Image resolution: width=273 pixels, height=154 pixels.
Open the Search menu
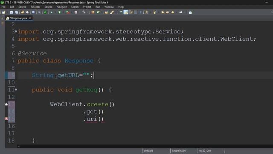point(75,7)
